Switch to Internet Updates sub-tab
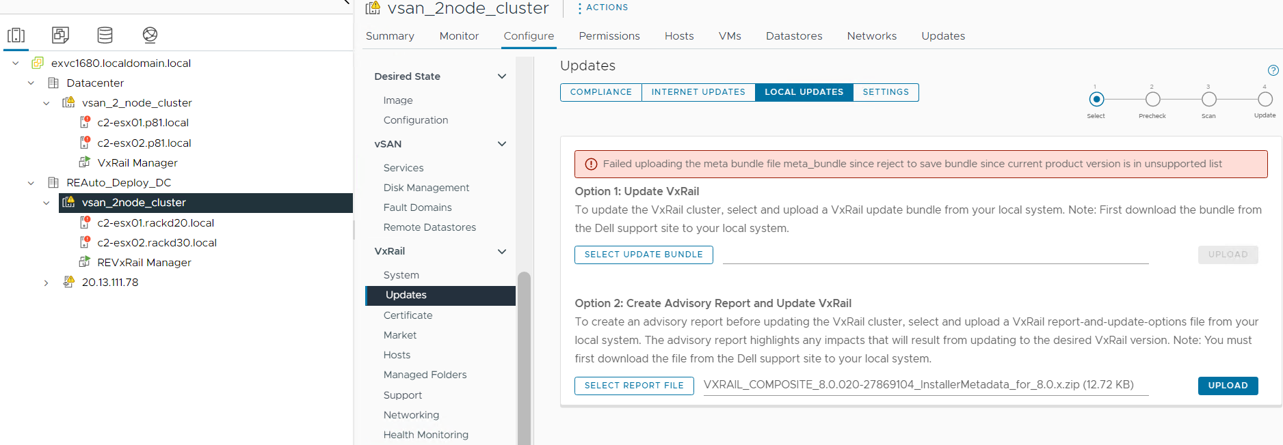The width and height of the screenshot is (1283, 445). tap(698, 92)
